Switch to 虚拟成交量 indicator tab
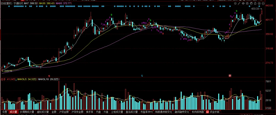The height and width of the screenshot is (115, 276). [x=43, y=112]
